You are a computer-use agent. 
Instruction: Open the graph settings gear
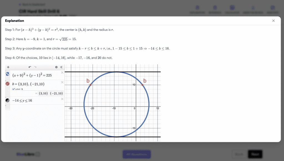56,67
